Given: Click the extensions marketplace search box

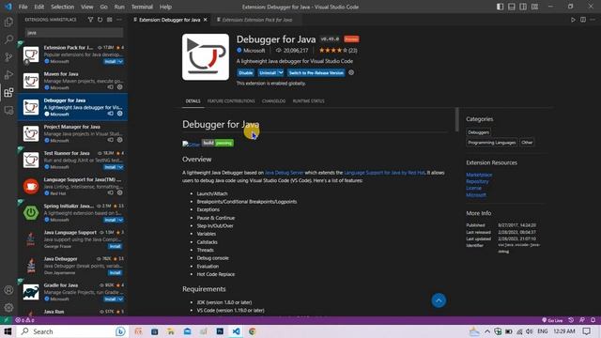Looking at the screenshot, I should 74,33.
